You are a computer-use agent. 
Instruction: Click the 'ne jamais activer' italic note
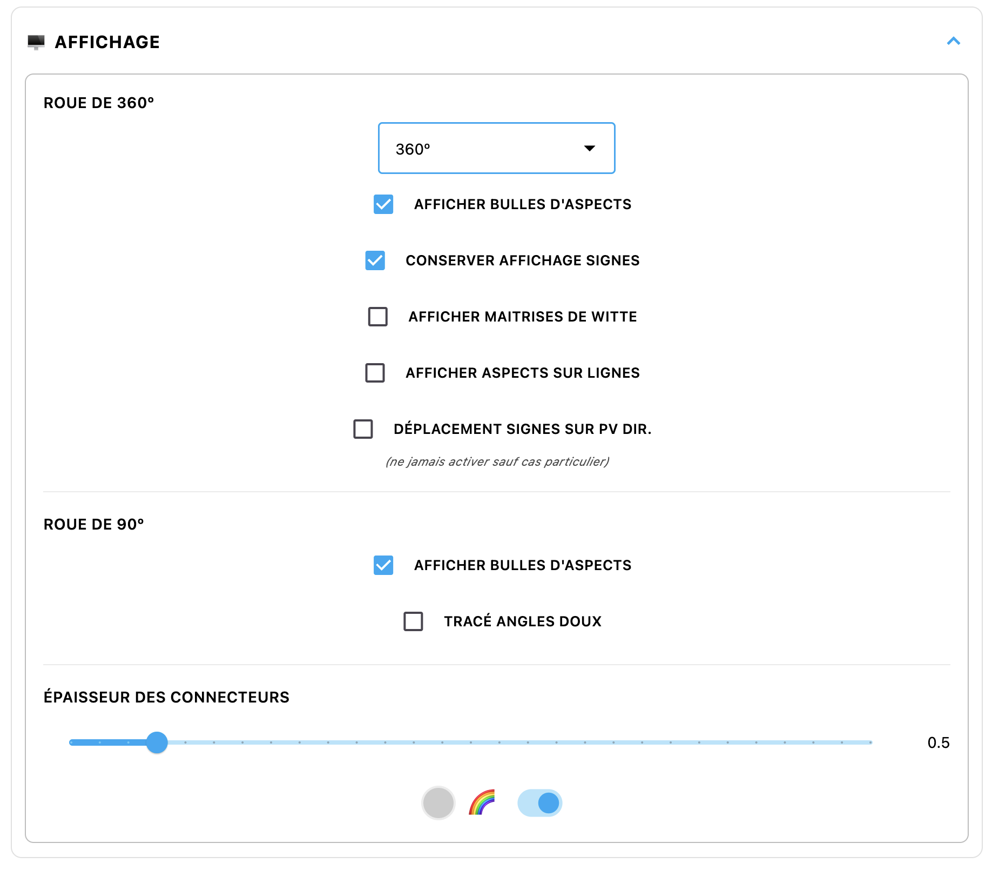tap(497, 462)
